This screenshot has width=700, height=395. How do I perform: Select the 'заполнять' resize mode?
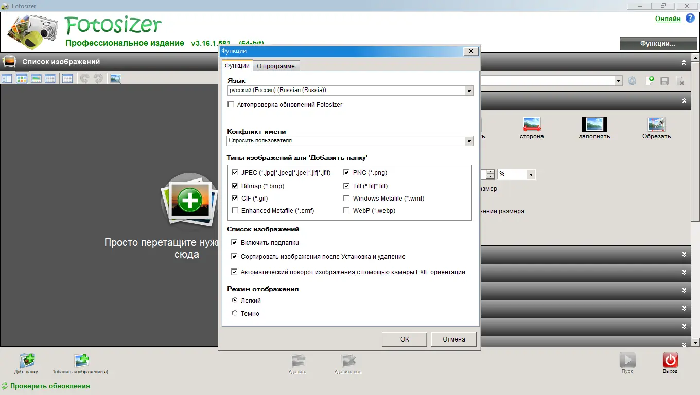(x=594, y=128)
